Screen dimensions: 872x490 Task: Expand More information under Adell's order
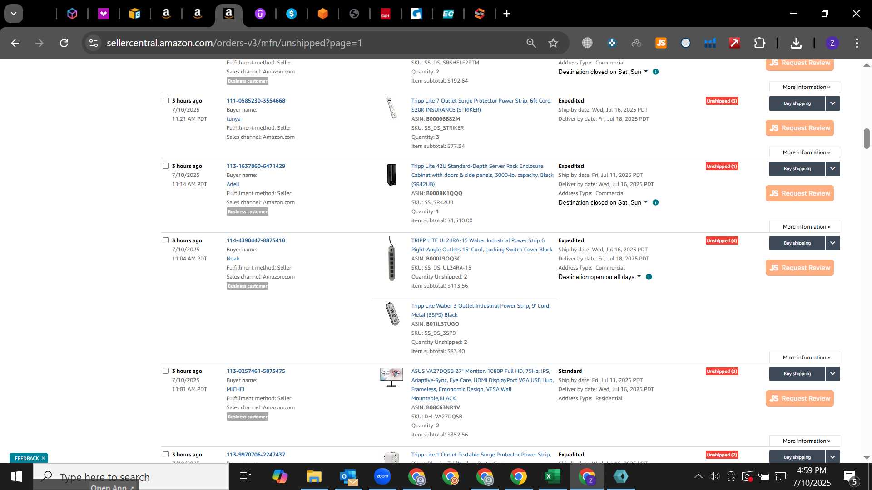(805, 227)
